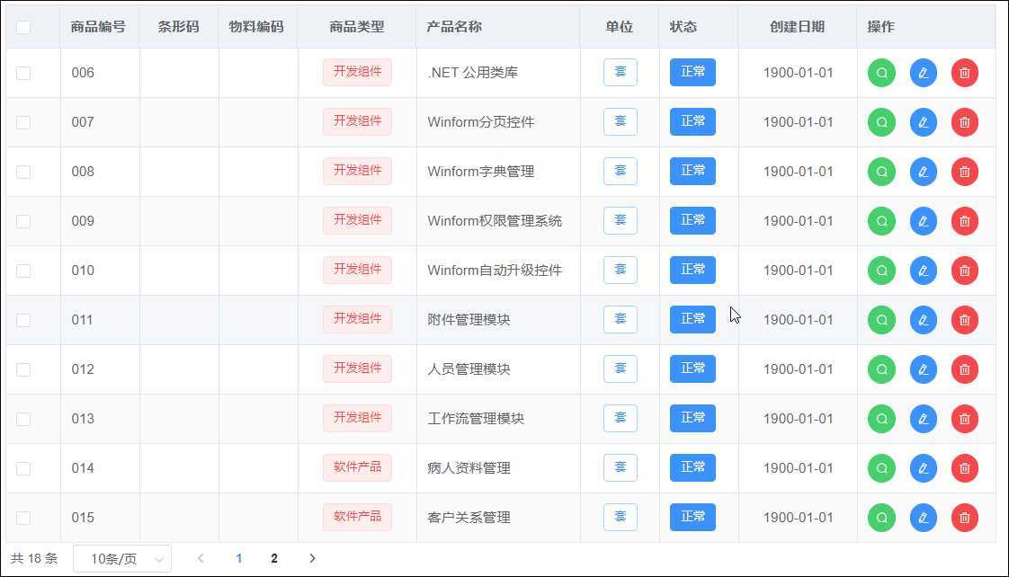
Task: View details of .NET 公用类库
Action: (x=880, y=72)
